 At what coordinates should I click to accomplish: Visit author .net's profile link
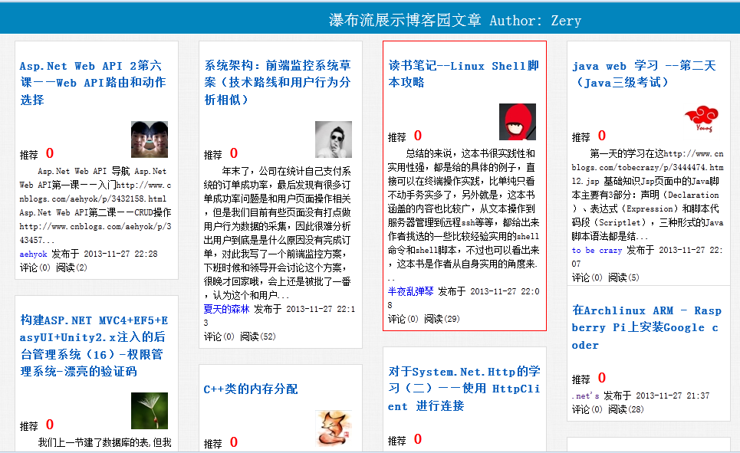click(585, 396)
